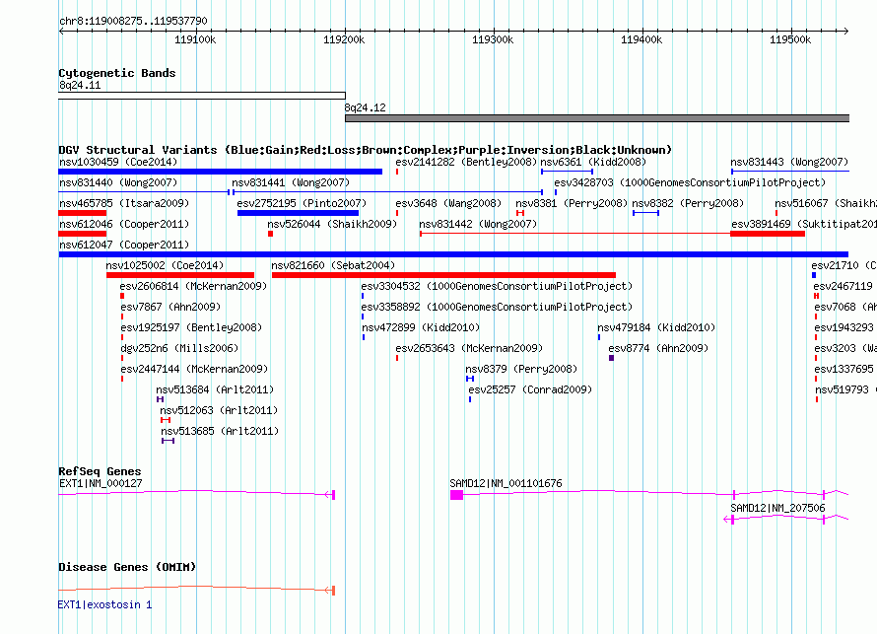Open nsv831443 (Wong2007) variant label
877x634 pixels.
tap(789, 162)
